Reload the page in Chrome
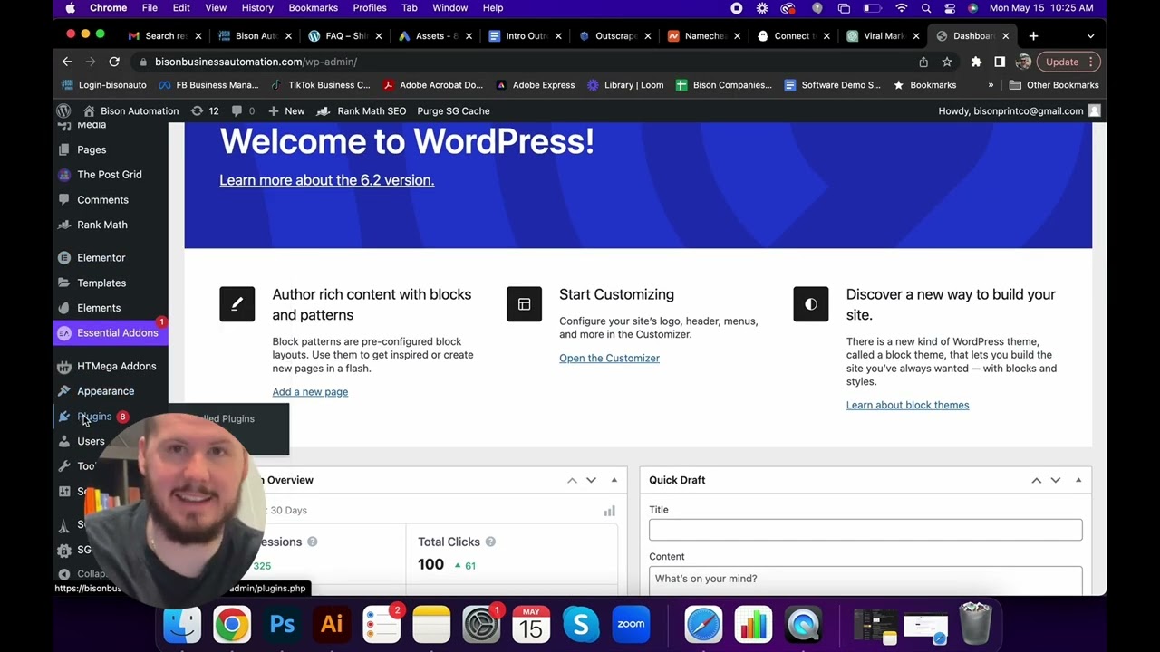 click(x=114, y=62)
